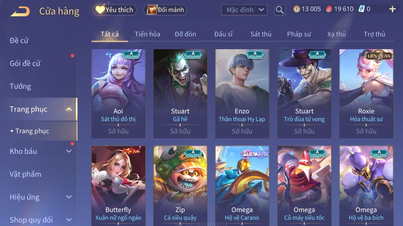Tap the blue voucher currency icon
This screenshot has width=403, height=226.
[362, 9]
